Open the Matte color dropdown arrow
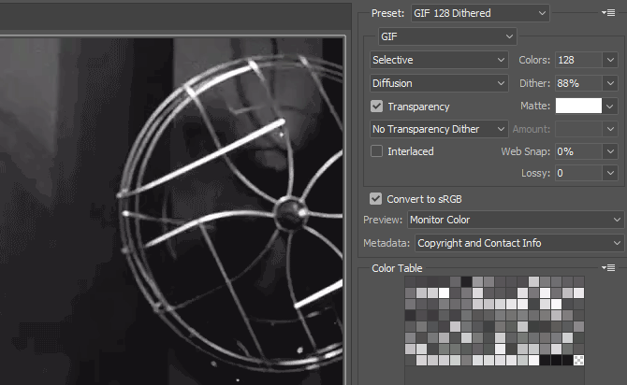Image resolution: width=627 pixels, height=385 pixels. [610, 107]
